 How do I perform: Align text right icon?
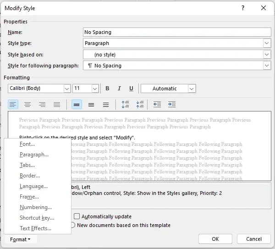click(x=42, y=105)
